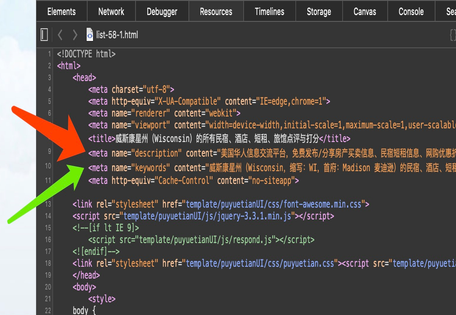The image size is (456, 315).
Task: Click the curly braces pretty-print icon
Action: (452, 35)
